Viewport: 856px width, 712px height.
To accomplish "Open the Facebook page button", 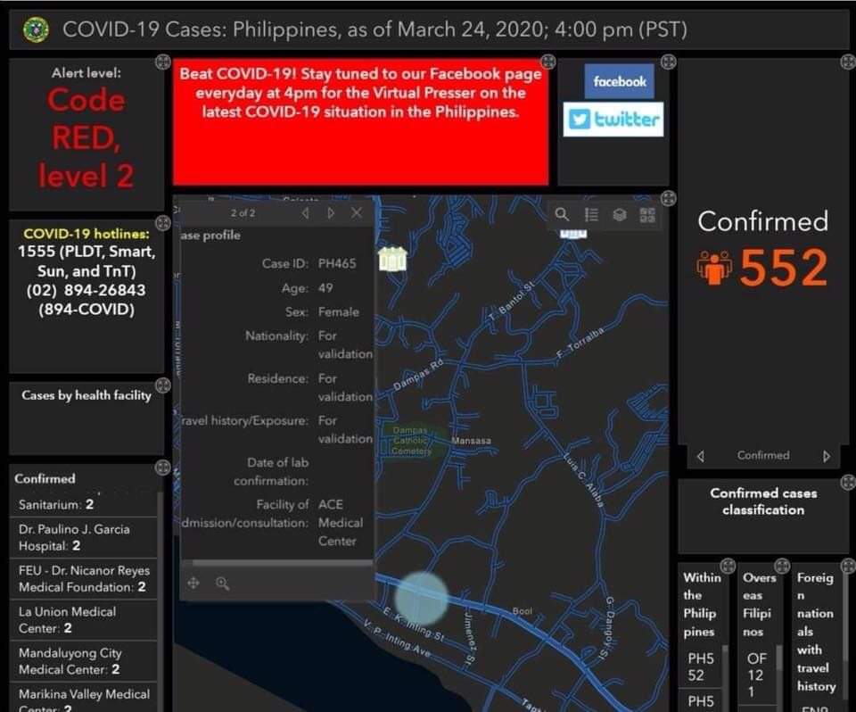I will pyautogui.click(x=620, y=82).
